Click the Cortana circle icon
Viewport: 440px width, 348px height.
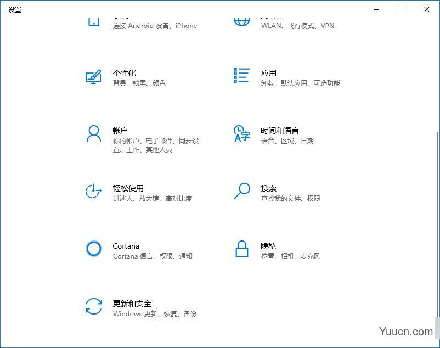[94, 248]
